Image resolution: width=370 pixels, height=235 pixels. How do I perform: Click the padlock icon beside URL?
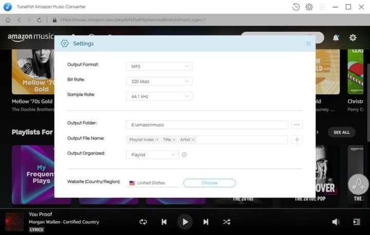(x=54, y=20)
